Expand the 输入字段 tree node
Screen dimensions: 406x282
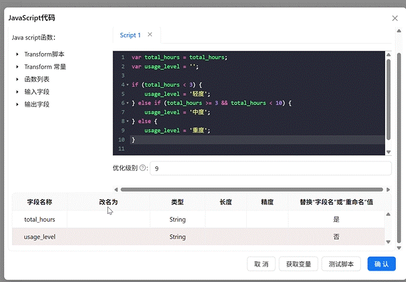tap(17, 92)
